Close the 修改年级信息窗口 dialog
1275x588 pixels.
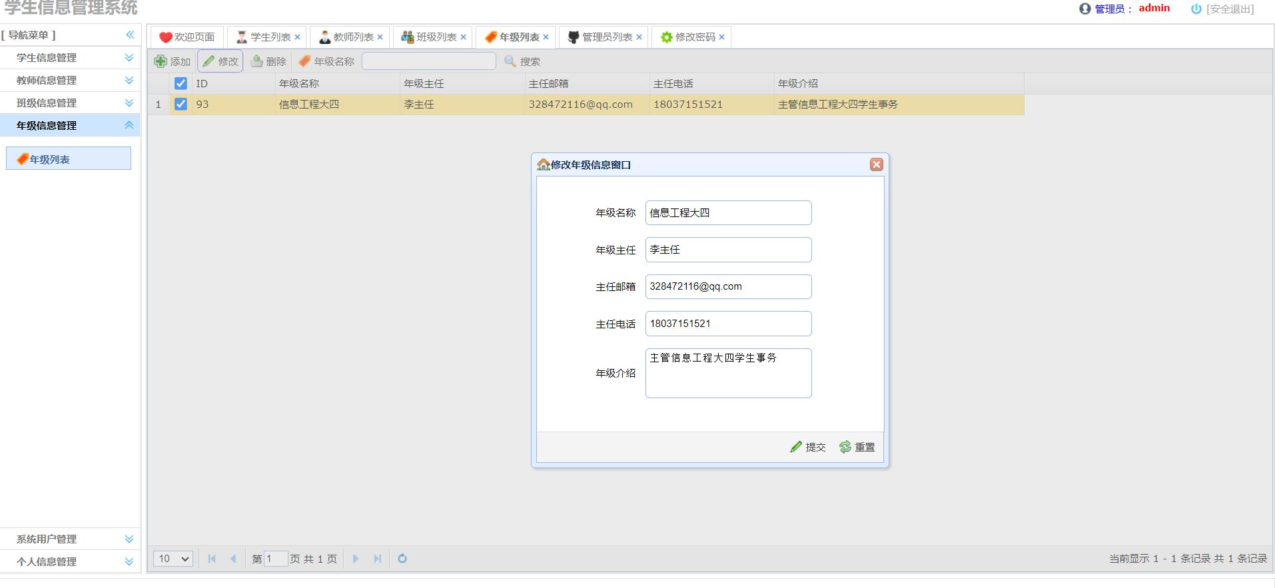click(877, 164)
